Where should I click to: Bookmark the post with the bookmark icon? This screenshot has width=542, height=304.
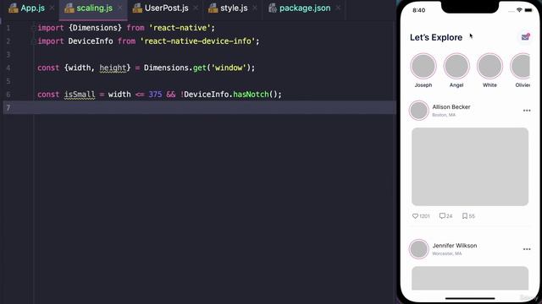[x=465, y=216]
